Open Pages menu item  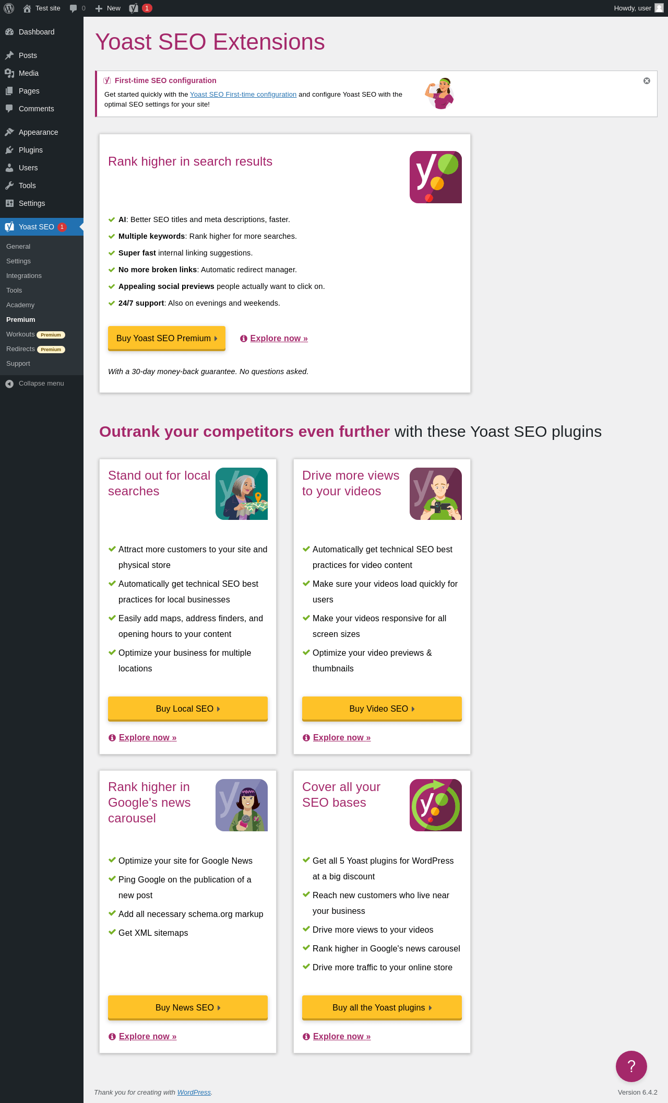[x=42, y=91]
